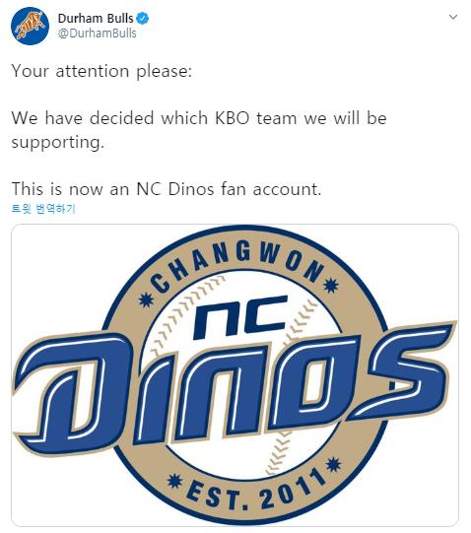Screen dimensions: 471x533
Task: Expand the tweet options chevron
Action: pos(453,17)
